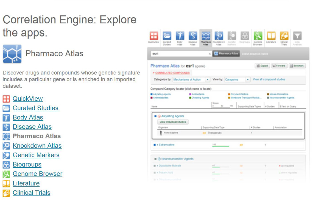Open the Categorize by Mechanisms of Action dropdown
The height and width of the screenshot is (202, 313).
tap(208, 80)
